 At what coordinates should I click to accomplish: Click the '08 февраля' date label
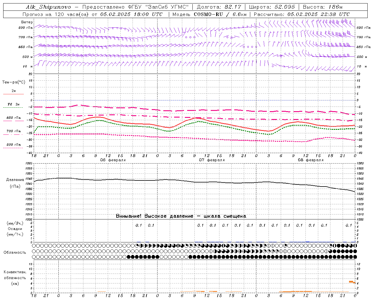311,160
